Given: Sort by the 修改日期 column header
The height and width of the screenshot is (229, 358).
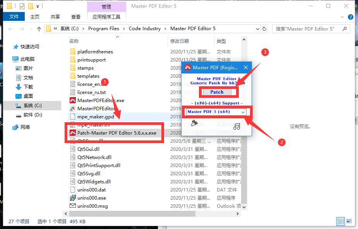Looking at the screenshot, I should (180, 41).
